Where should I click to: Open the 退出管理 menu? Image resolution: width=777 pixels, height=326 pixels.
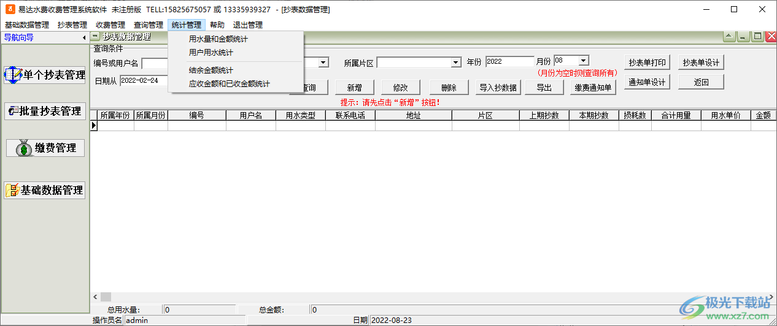point(248,25)
